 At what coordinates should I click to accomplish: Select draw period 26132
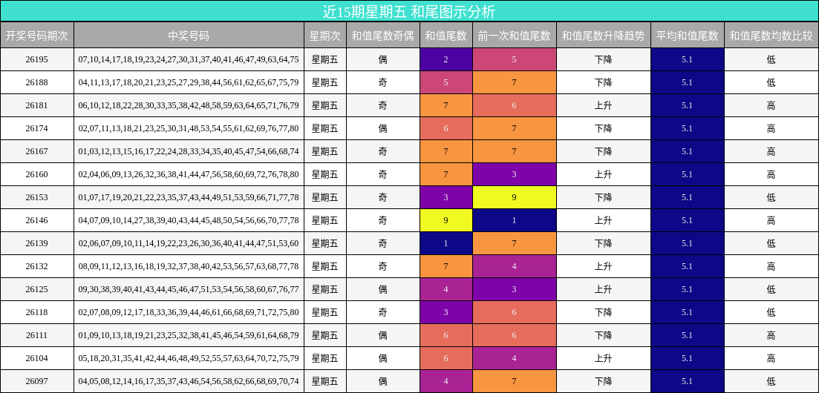37,266
